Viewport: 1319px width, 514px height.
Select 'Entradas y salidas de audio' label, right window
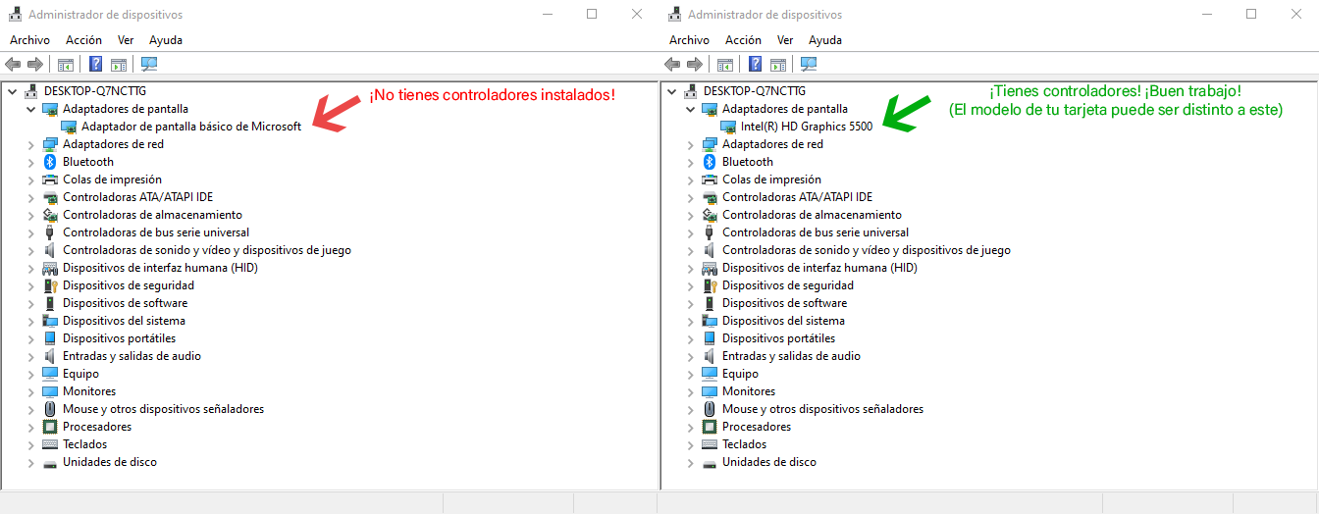791,356
